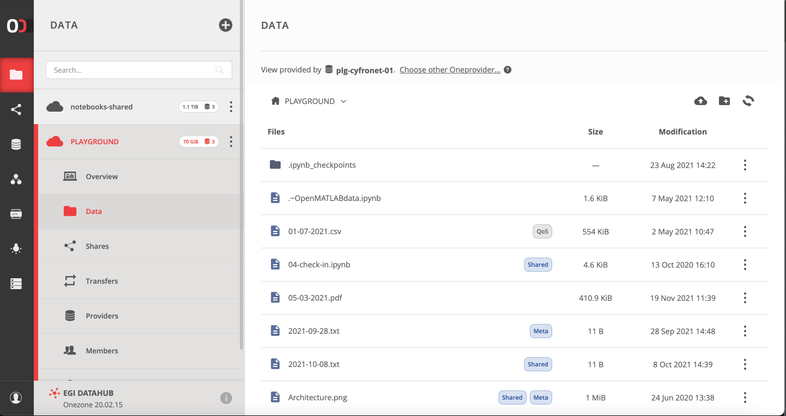The height and width of the screenshot is (416, 786).
Task: Go to Members in the space menu
Action: click(x=101, y=351)
